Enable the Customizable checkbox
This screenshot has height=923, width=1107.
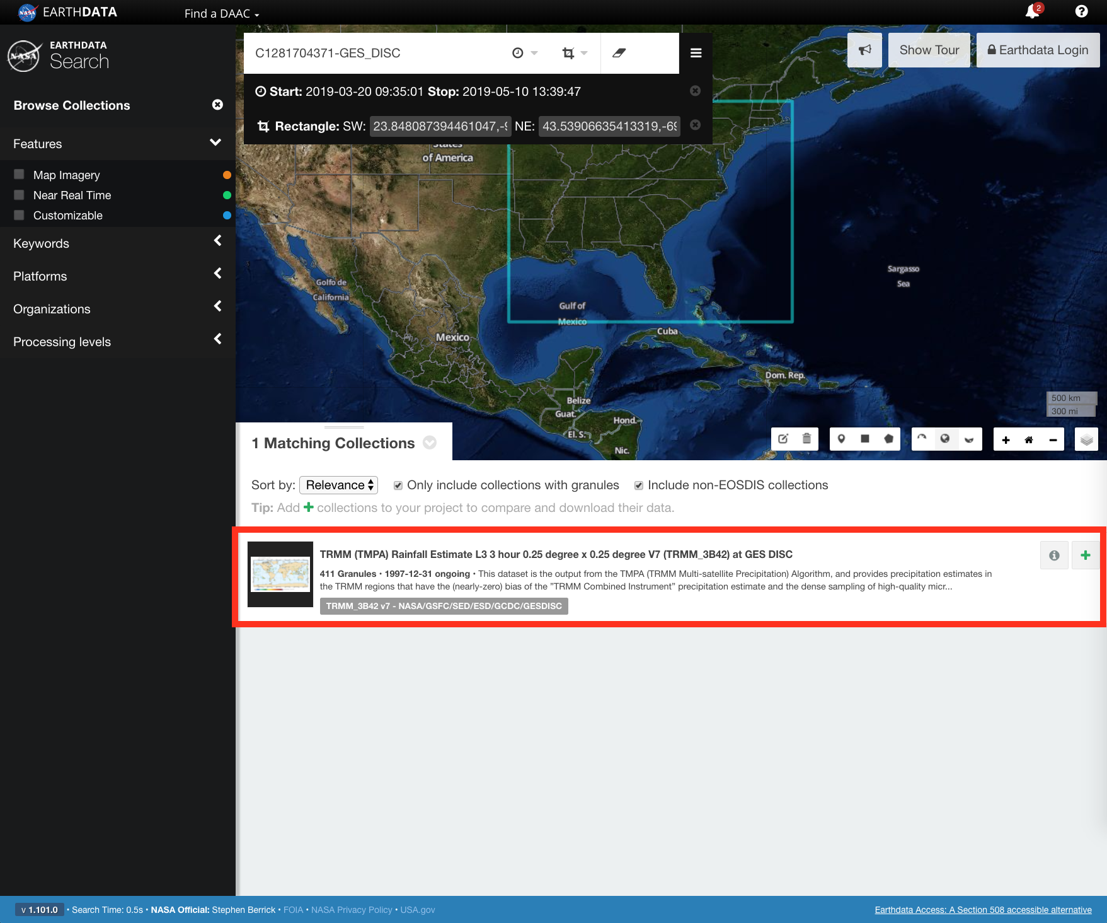(19, 215)
